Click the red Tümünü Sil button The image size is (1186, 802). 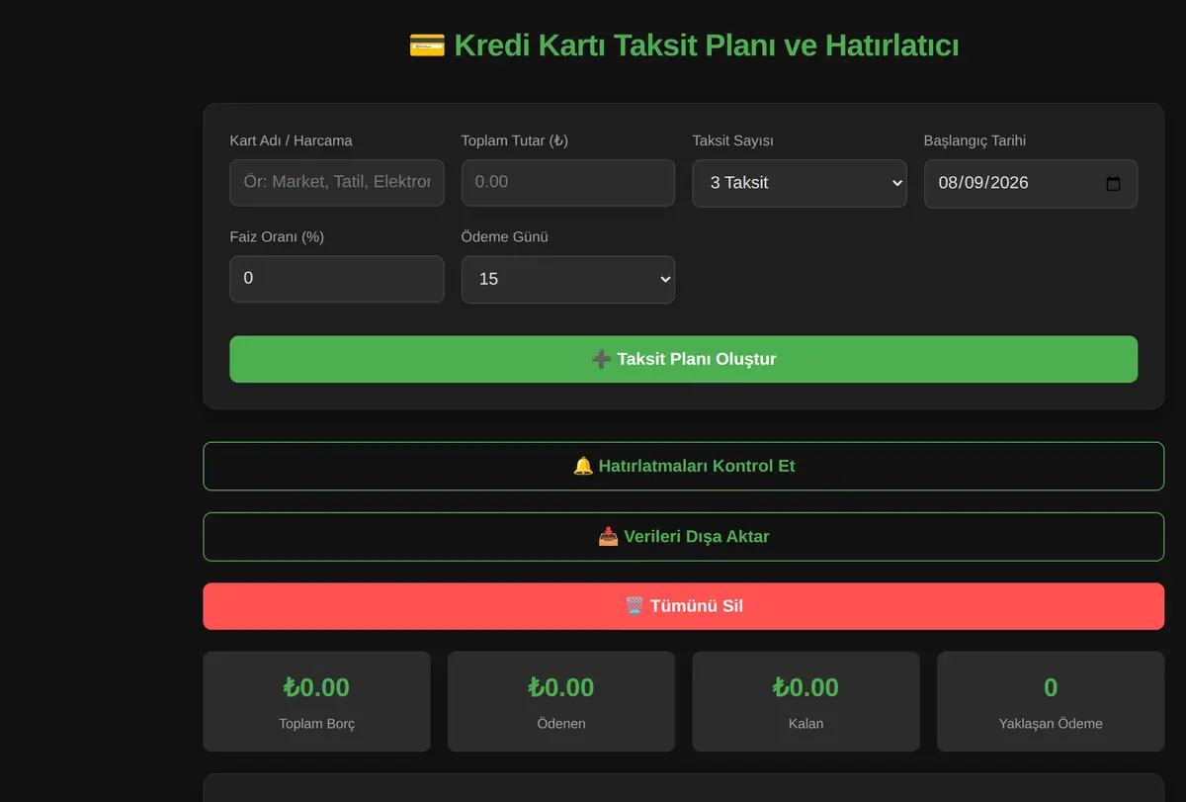(684, 606)
